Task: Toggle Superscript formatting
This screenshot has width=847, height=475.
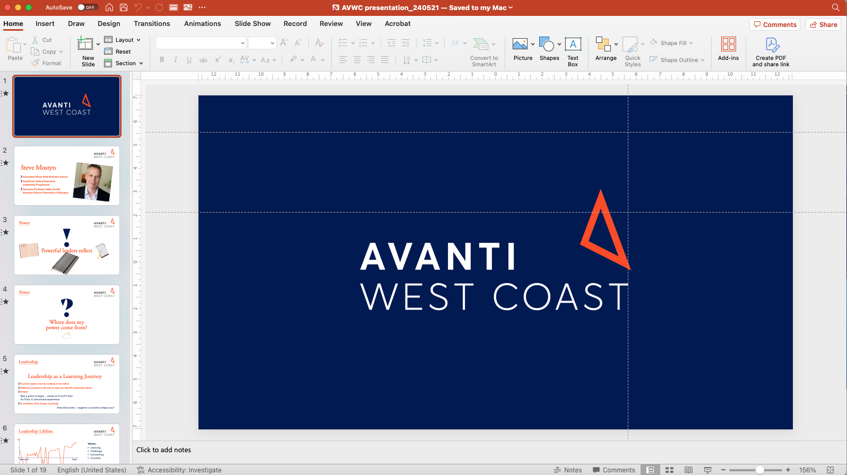Action: coord(218,59)
